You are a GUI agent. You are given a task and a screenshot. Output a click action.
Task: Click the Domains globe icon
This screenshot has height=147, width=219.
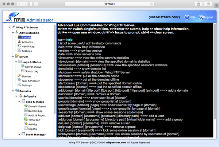point(17,91)
